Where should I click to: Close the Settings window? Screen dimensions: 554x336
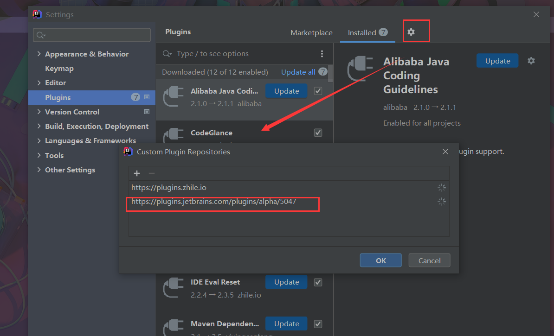tap(536, 14)
